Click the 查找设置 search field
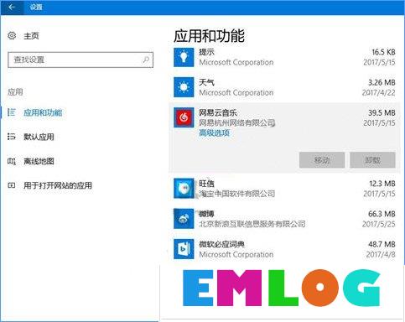405x322 pixels. (x=80, y=60)
